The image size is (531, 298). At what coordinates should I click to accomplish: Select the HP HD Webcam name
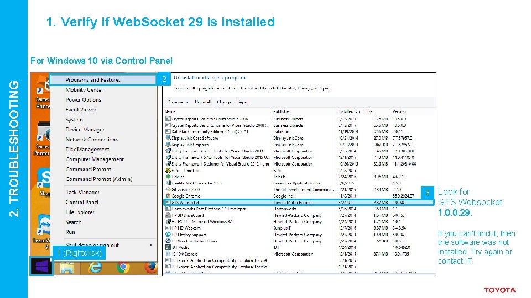[186, 228]
